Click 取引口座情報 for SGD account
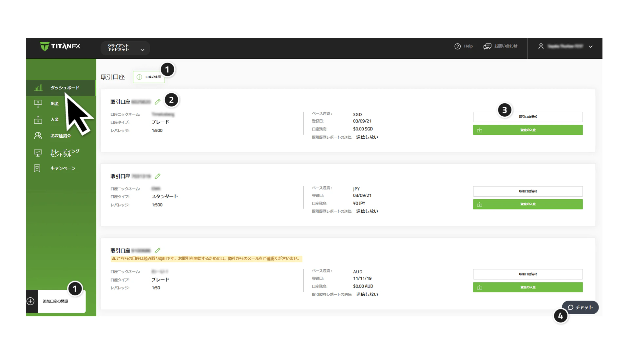This screenshot has width=629, height=354. pyautogui.click(x=527, y=117)
